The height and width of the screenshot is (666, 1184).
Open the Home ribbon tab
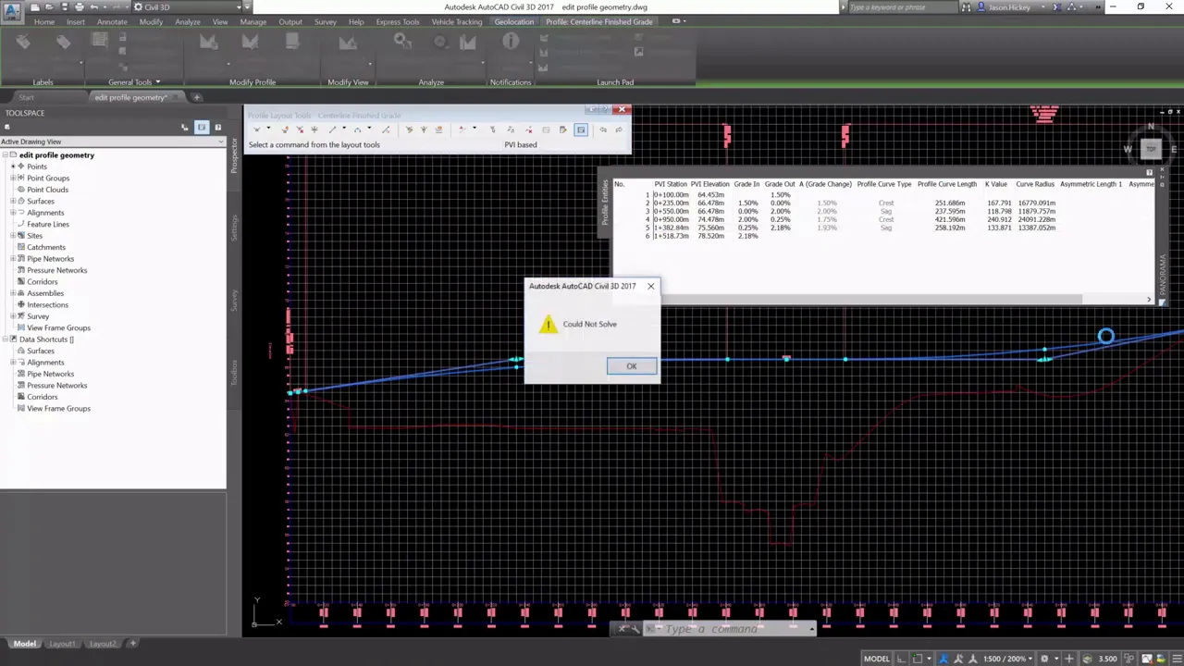(x=43, y=21)
